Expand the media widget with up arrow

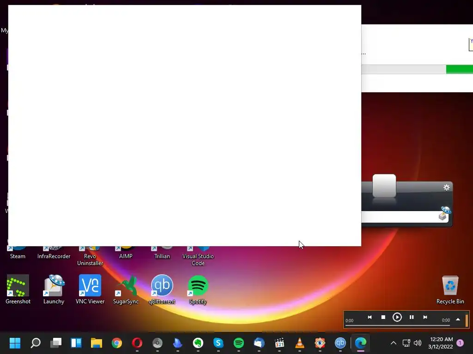458,319
